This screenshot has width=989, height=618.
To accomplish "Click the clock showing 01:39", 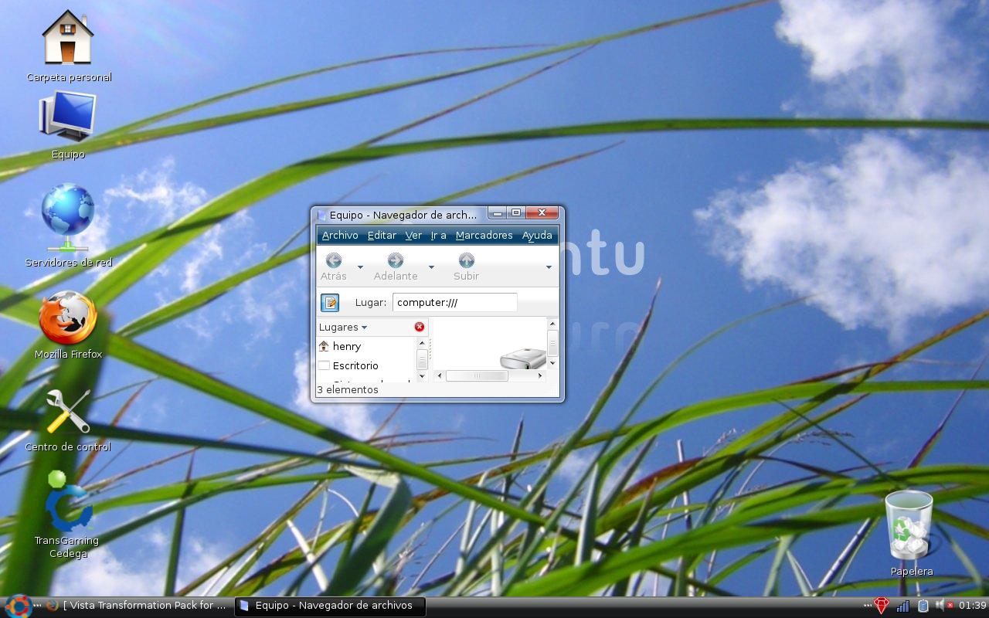I will coord(972,606).
